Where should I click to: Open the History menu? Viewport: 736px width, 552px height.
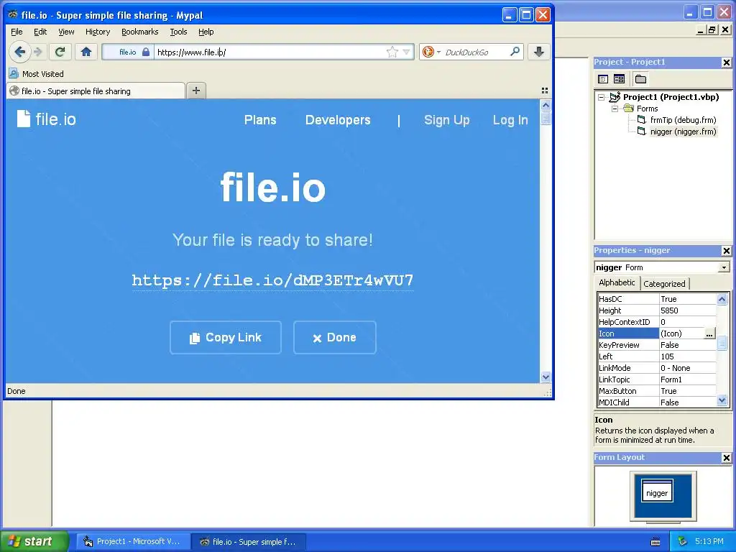click(x=98, y=32)
